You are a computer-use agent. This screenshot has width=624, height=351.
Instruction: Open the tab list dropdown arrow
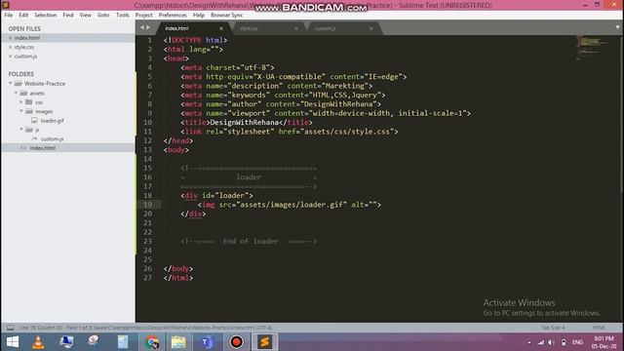pyautogui.click(x=617, y=27)
